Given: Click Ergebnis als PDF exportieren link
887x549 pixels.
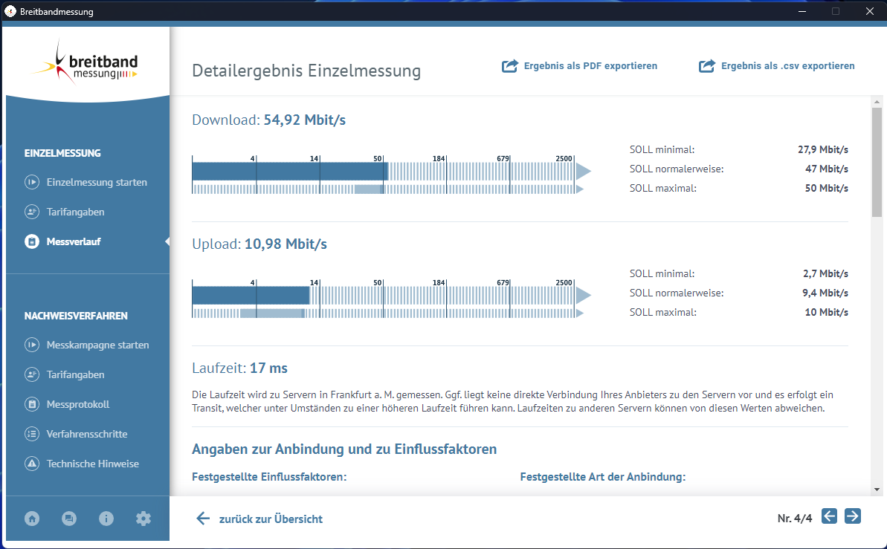Looking at the screenshot, I should pos(590,66).
